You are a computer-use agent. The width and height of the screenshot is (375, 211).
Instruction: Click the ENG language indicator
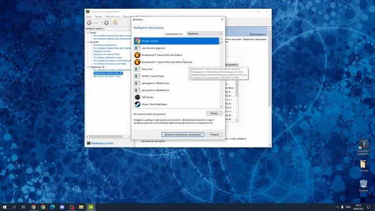[x=348, y=207]
